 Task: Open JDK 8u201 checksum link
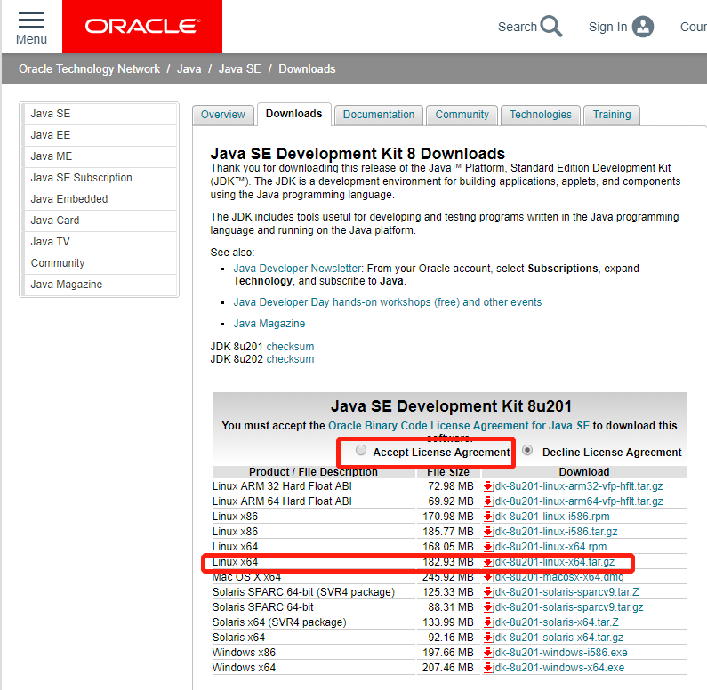point(291,347)
